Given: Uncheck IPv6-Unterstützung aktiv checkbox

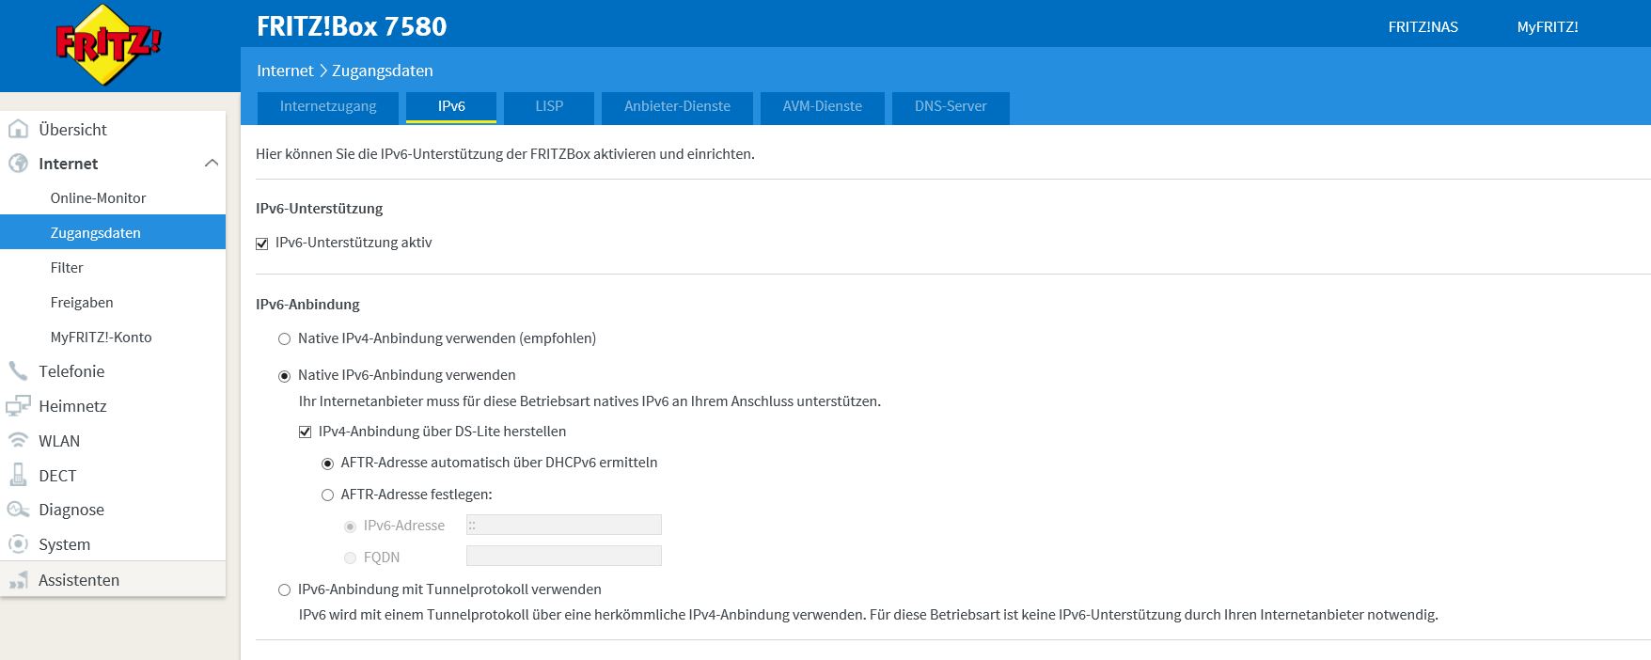Looking at the screenshot, I should pyautogui.click(x=262, y=244).
